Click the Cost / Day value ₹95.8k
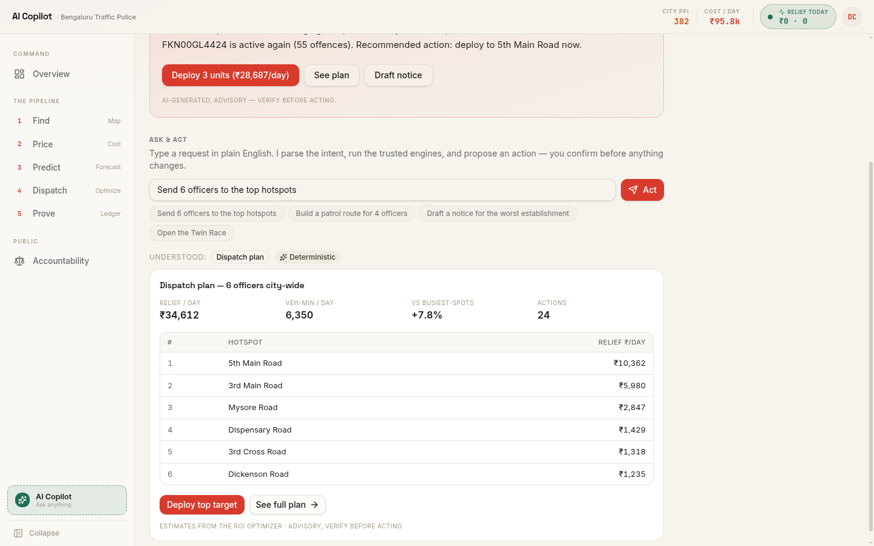This screenshot has height=546, width=874. tap(725, 21)
